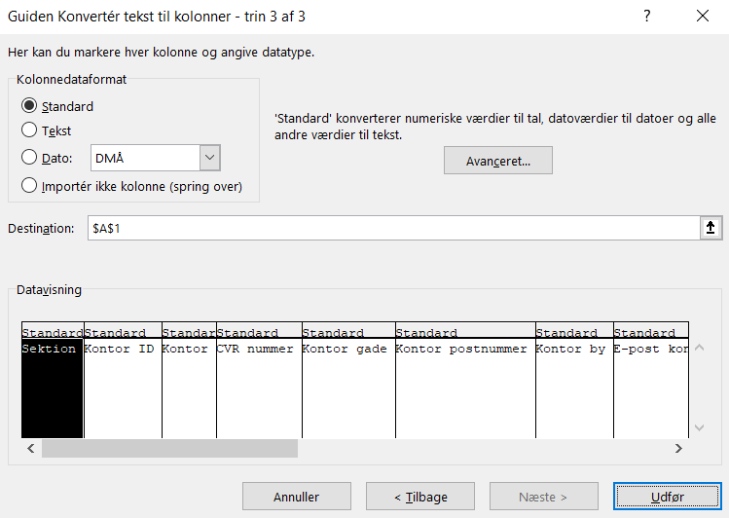Screen dimensions: 729x518
Task: Open the Avanceret settings button
Action: point(497,161)
